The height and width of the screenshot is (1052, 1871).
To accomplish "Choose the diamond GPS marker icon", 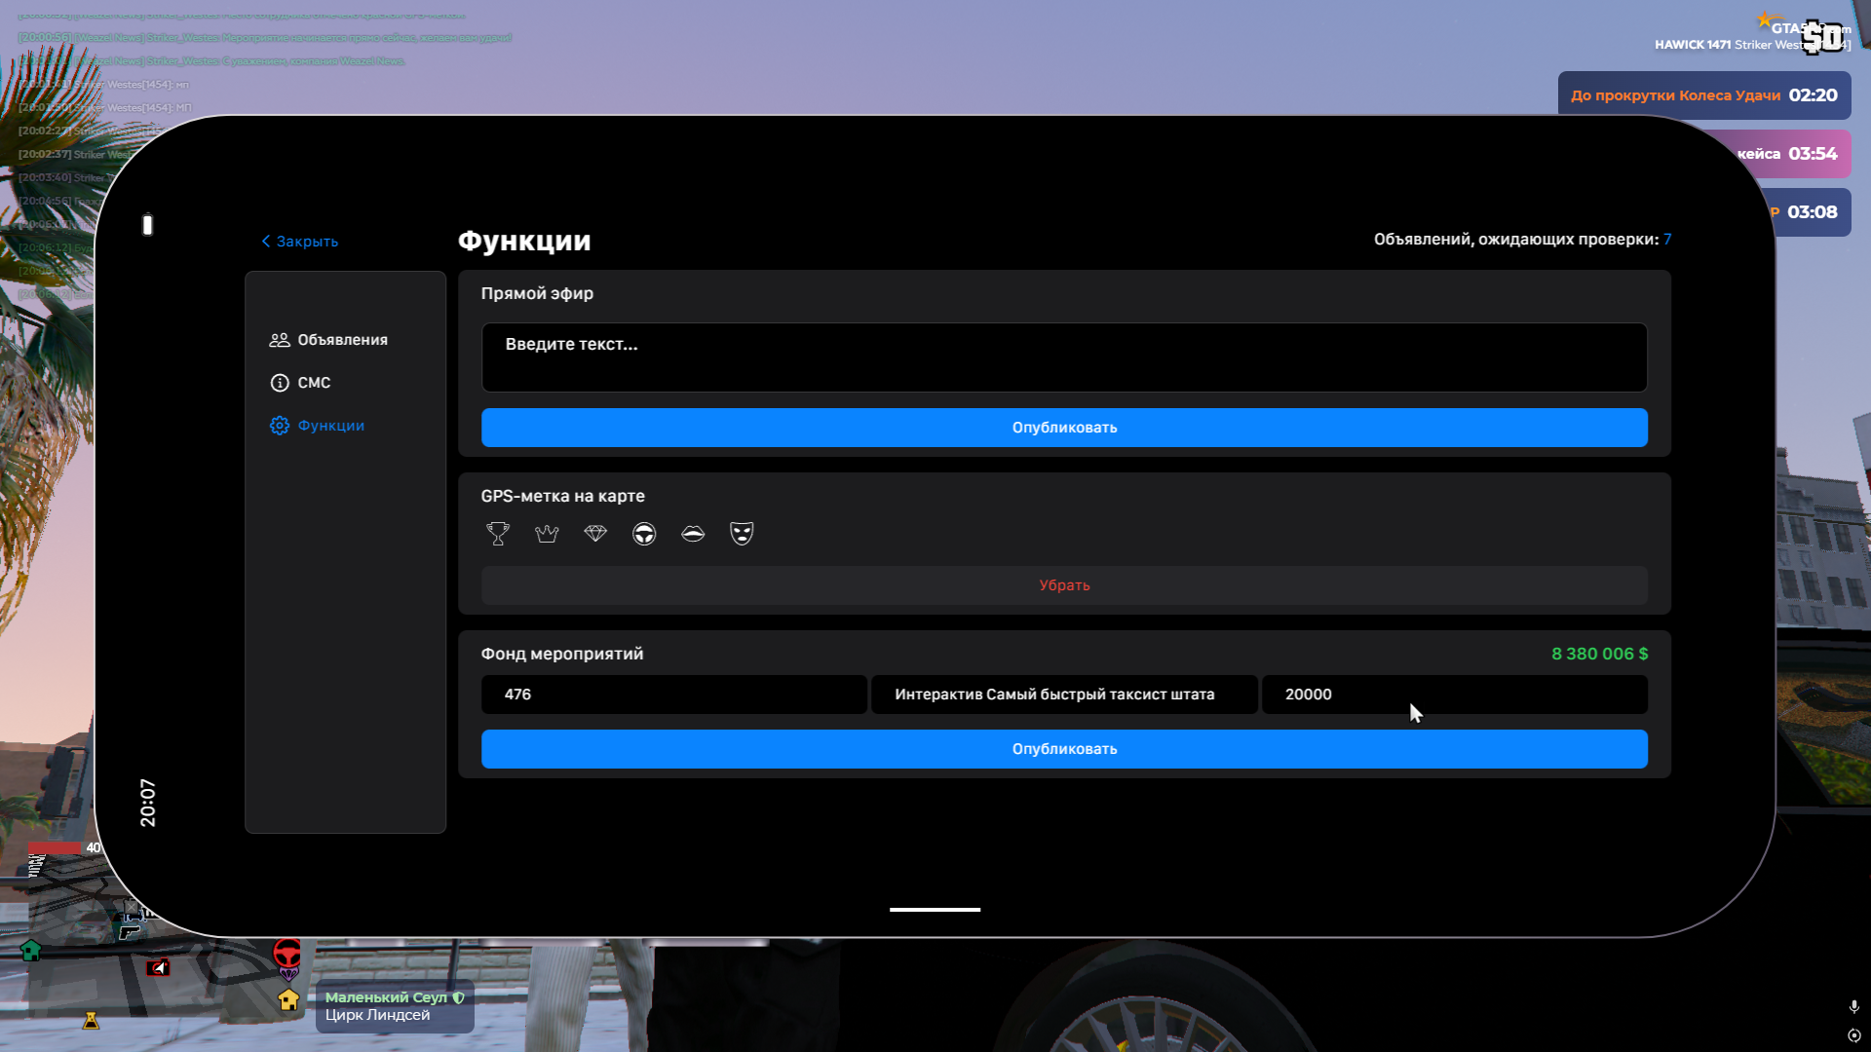I will click(595, 534).
